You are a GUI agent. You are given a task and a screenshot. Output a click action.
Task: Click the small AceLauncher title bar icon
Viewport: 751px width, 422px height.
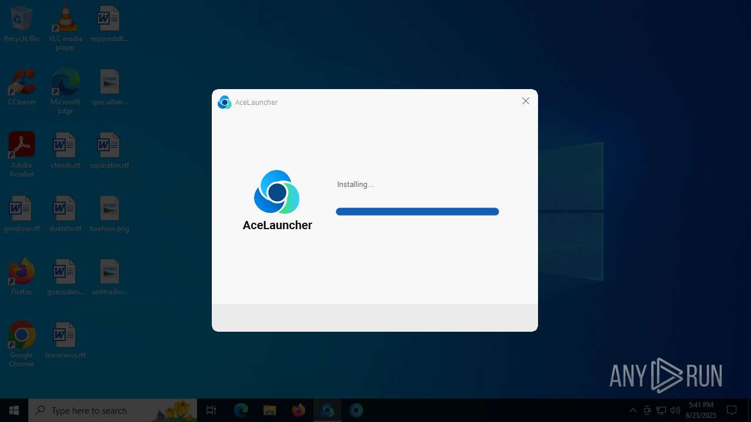pyautogui.click(x=224, y=103)
